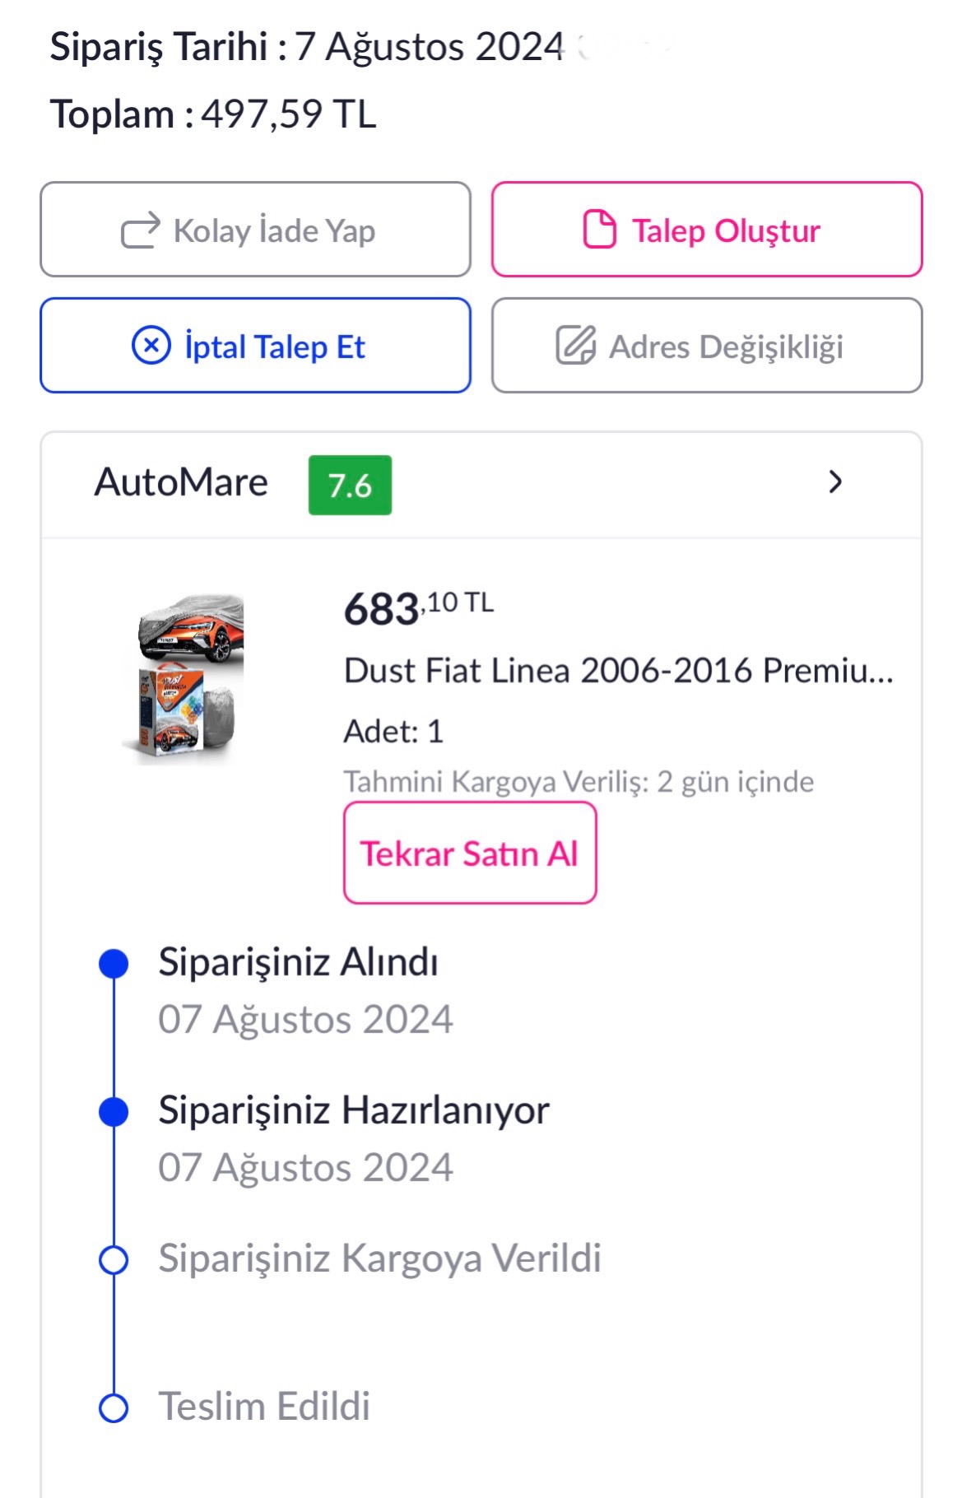Click the Siparişiniz Hazırlanıyor timeline dot

[x=114, y=1112]
